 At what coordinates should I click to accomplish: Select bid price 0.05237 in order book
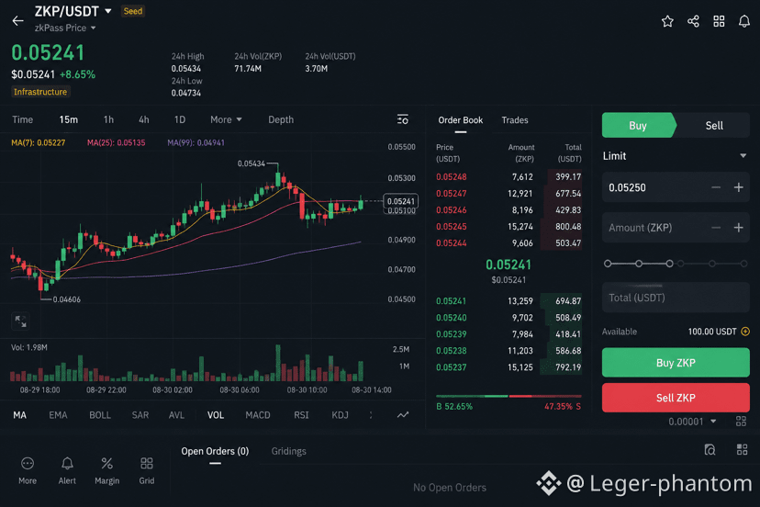452,367
